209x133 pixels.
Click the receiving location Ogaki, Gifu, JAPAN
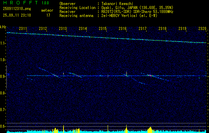(x=119, y=8)
